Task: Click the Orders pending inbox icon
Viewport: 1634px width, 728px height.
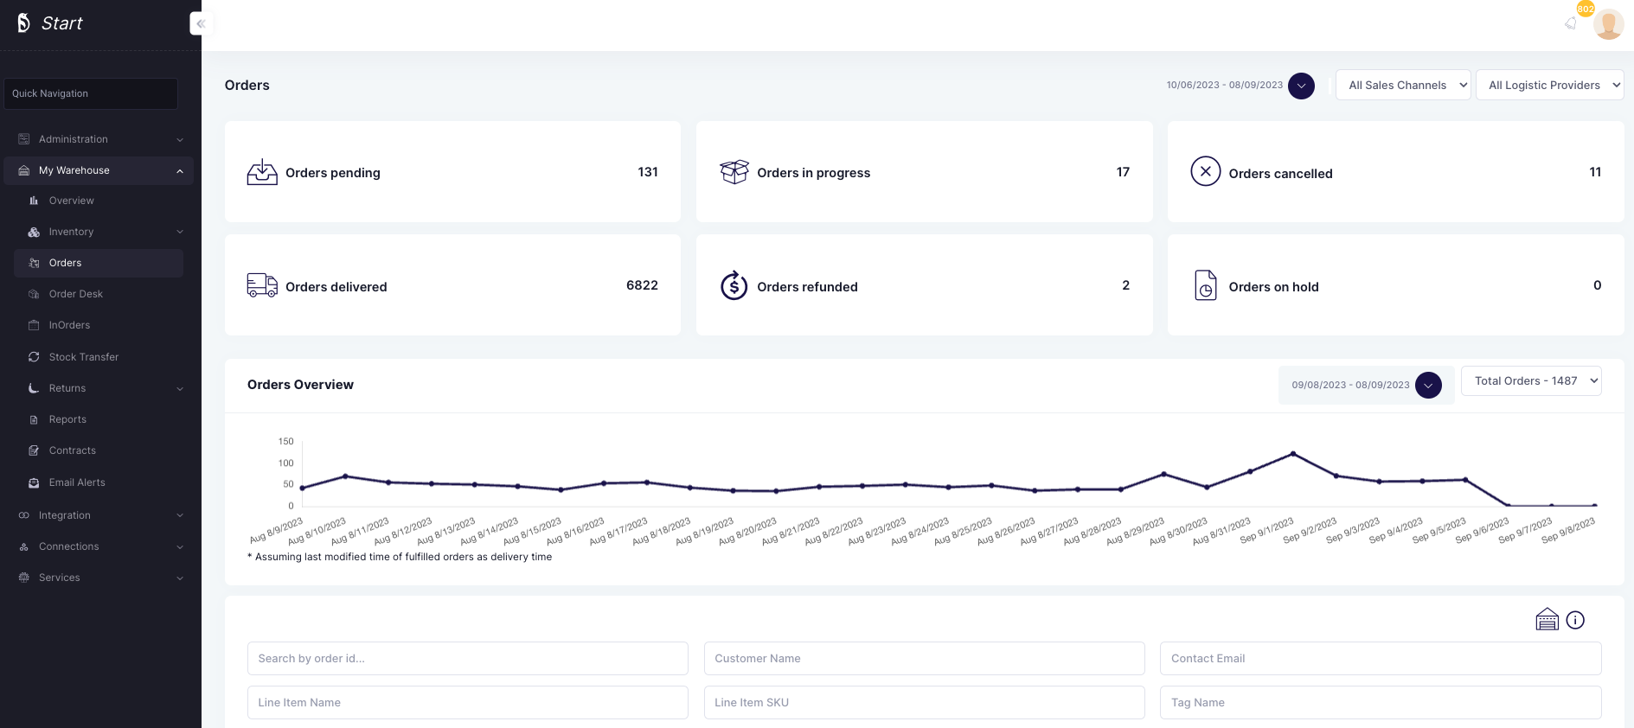Action: pos(262,172)
